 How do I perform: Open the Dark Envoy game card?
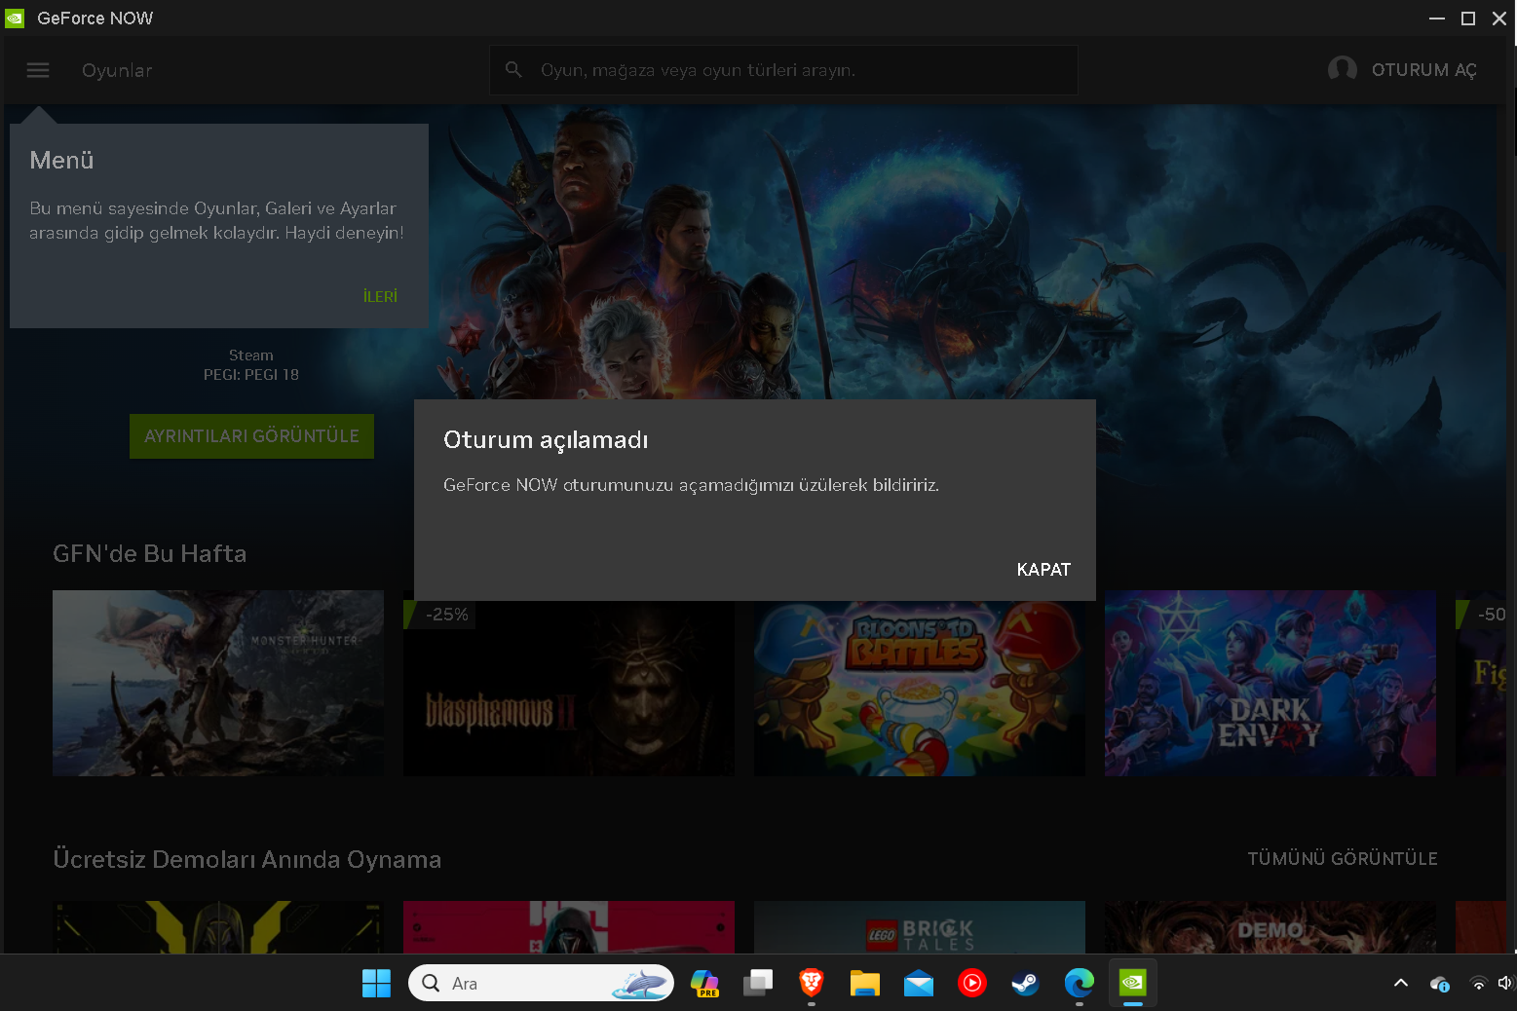tap(1270, 683)
